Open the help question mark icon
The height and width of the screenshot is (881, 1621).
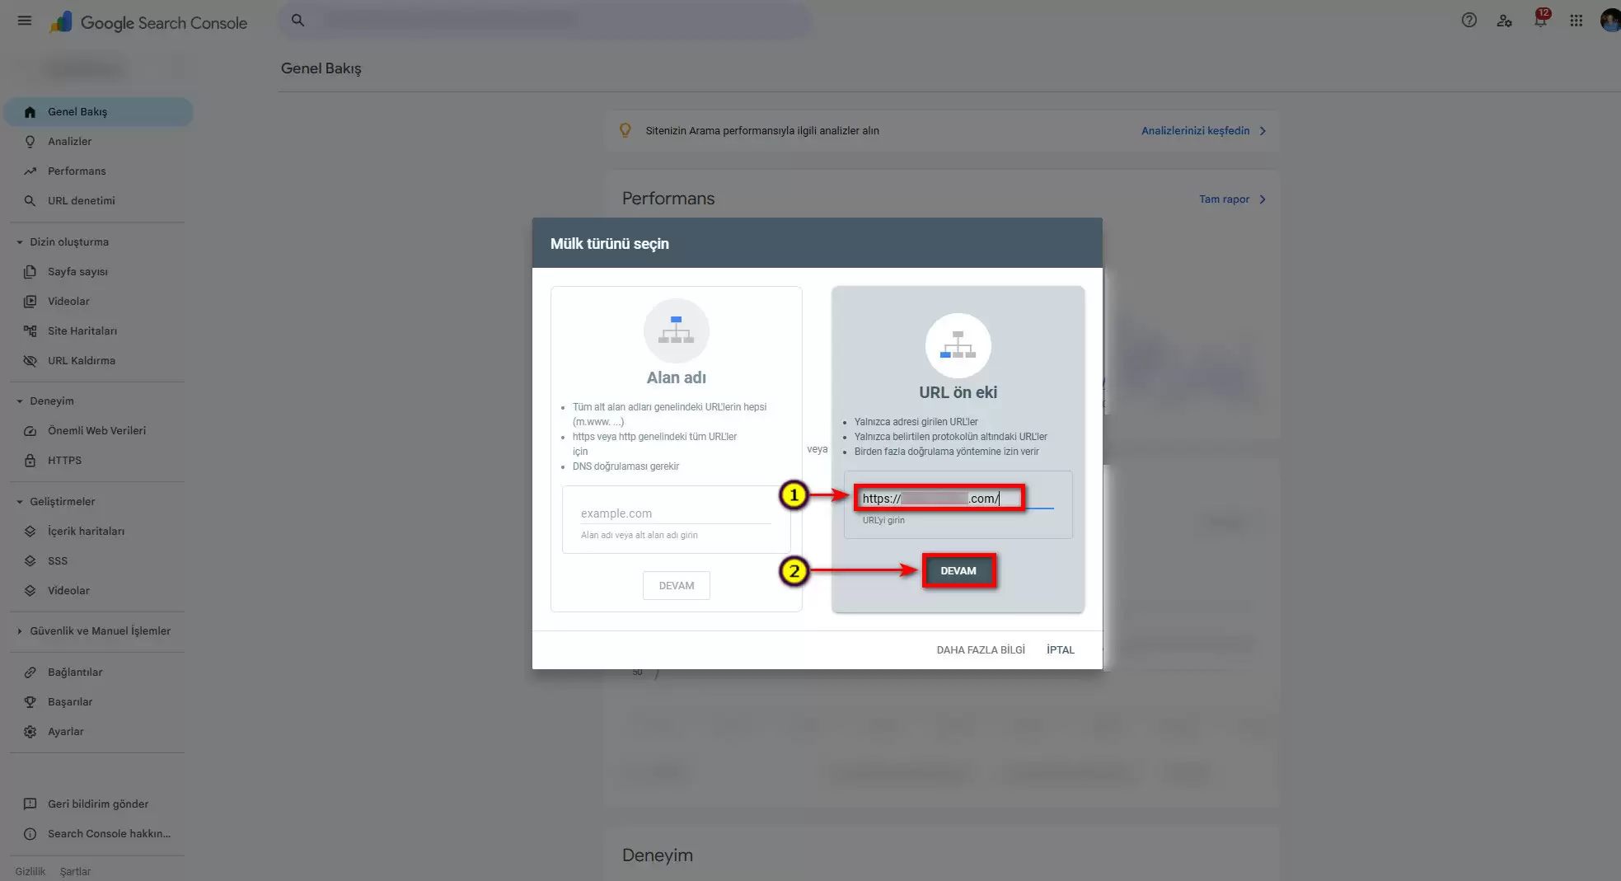click(x=1469, y=21)
